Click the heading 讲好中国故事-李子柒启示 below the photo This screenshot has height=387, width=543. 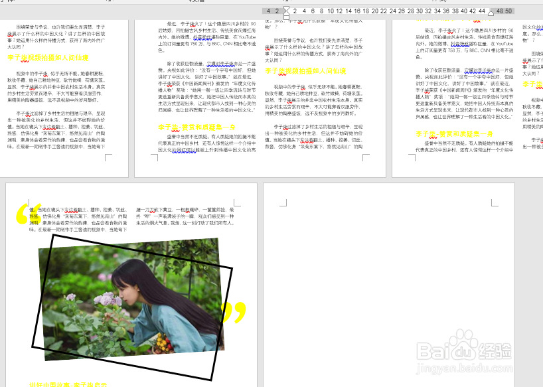tap(68, 384)
